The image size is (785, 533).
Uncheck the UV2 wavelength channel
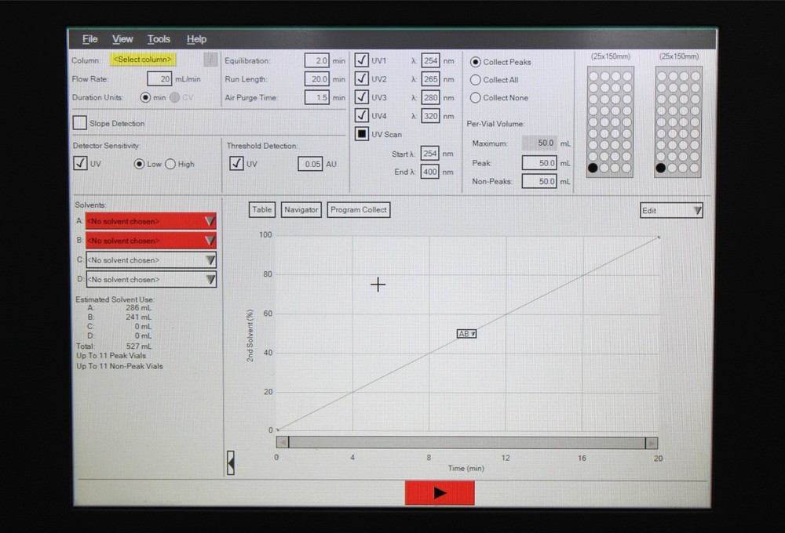pos(361,78)
